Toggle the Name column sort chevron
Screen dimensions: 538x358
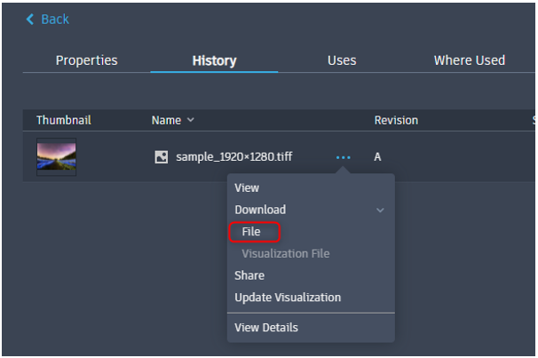(190, 120)
